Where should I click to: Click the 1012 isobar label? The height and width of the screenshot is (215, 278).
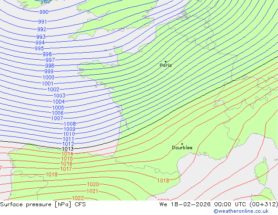pos(68,144)
